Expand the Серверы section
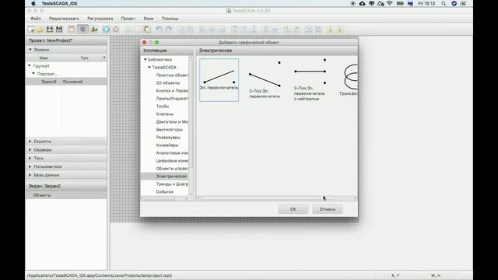Image resolution: width=498 pixels, height=280 pixels. point(30,149)
